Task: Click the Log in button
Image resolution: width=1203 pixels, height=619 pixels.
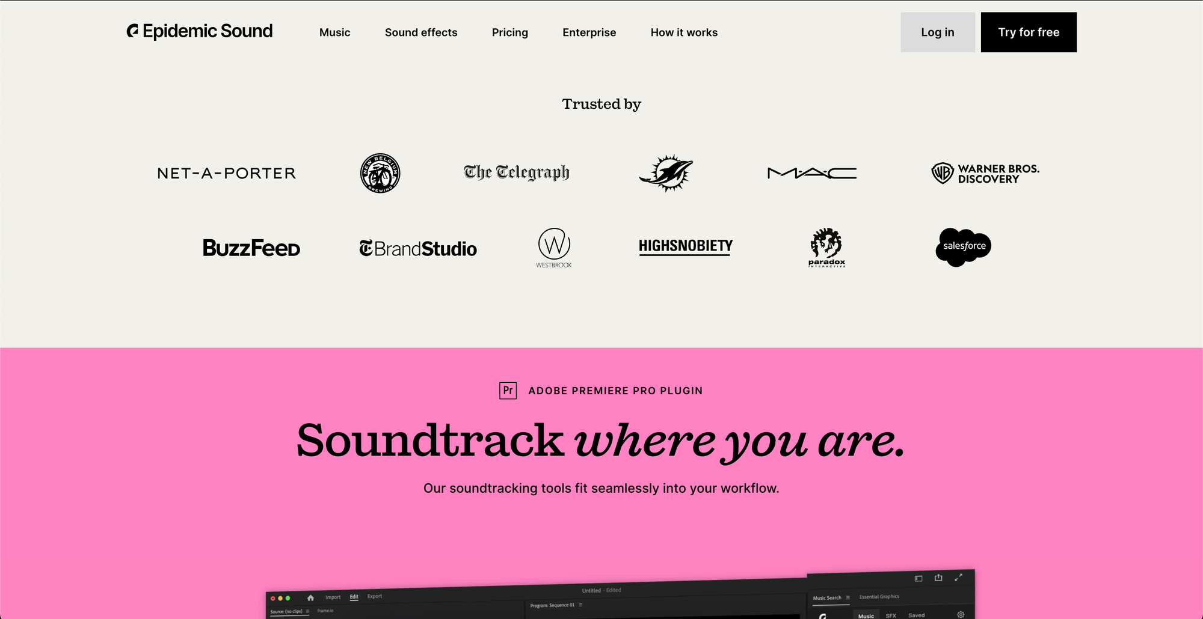Action: click(x=937, y=32)
